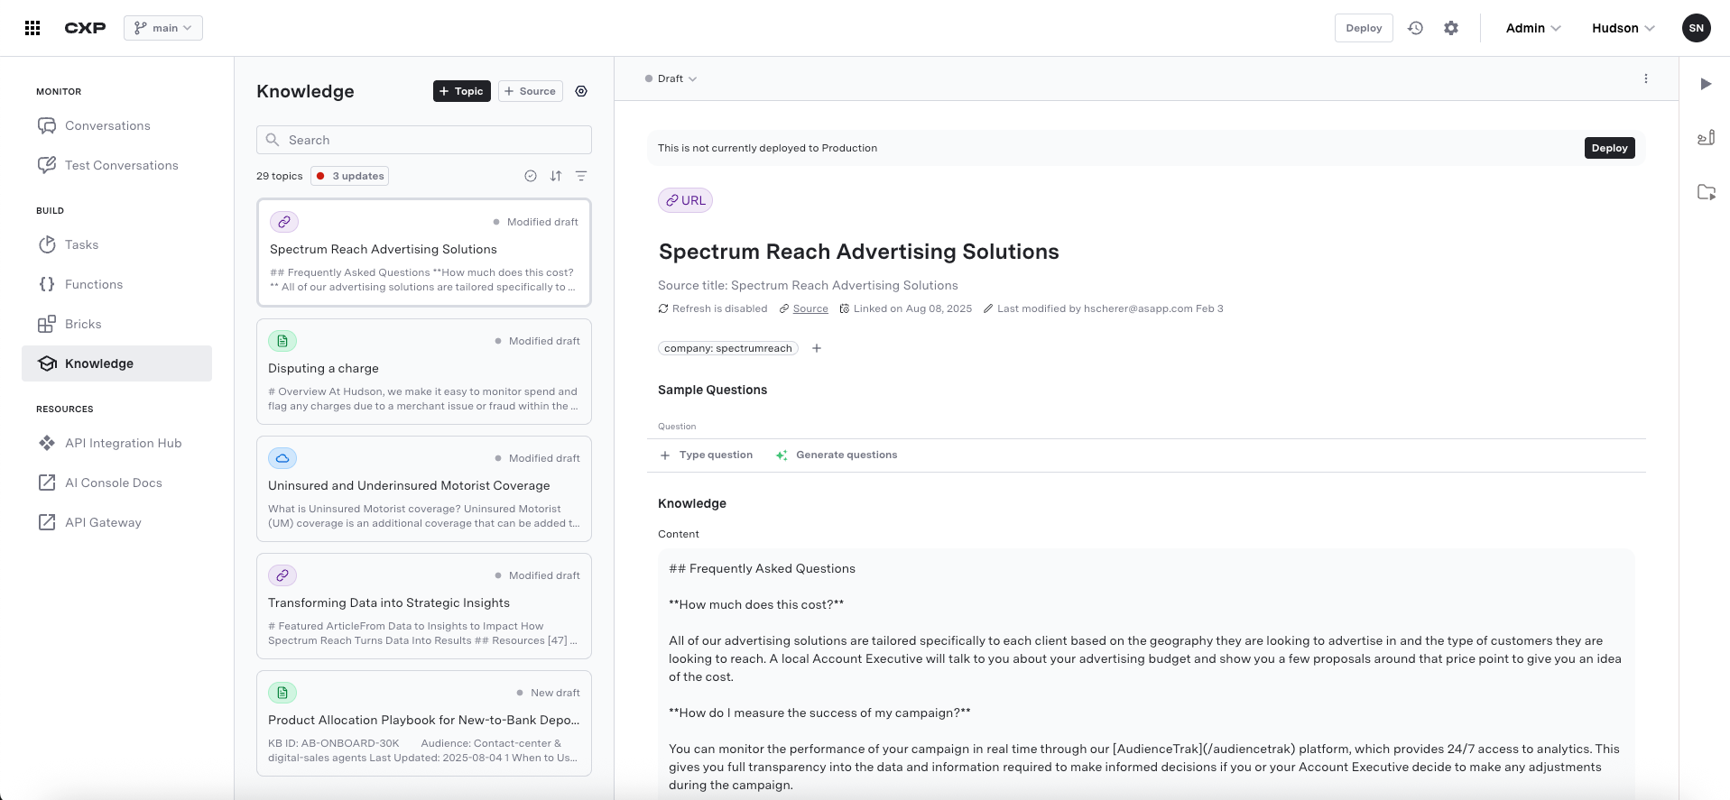Open the Admin role dropdown
Screen dimensions: 1730x800
coord(1533,28)
